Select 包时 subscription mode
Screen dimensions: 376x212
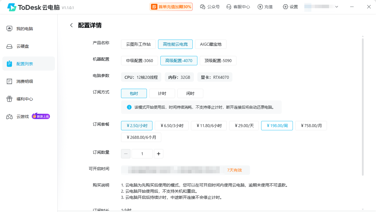click(134, 93)
